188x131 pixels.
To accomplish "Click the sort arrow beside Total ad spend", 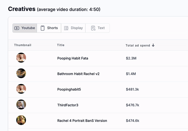I will pos(153,45).
